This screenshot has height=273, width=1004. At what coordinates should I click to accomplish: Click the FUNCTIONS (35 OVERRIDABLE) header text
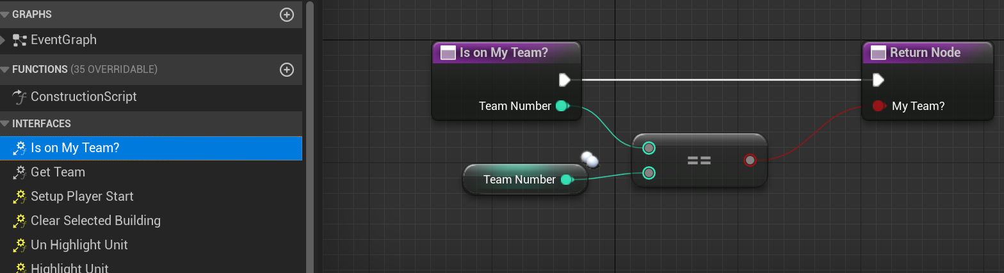(85, 69)
